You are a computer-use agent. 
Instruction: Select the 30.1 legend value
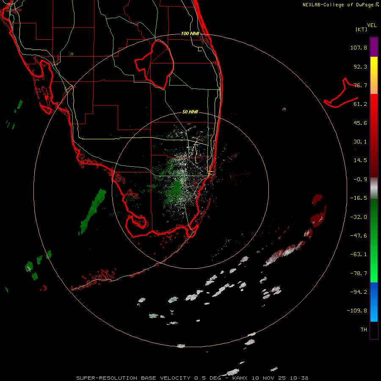[360, 142]
